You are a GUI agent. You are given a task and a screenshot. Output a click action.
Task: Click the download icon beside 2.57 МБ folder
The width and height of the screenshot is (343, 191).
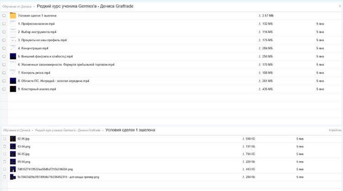tap(259, 16)
